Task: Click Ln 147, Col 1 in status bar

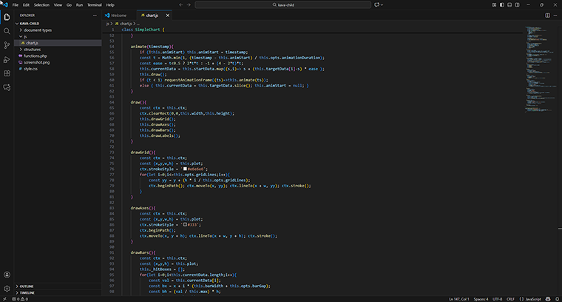Action: click(x=458, y=299)
